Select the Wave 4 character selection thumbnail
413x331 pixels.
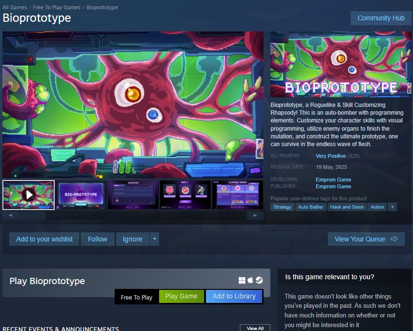pyautogui.click(x=185, y=195)
